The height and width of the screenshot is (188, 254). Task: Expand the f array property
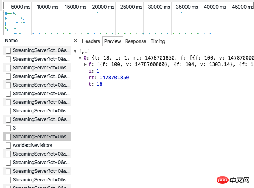pyautogui.click(x=85, y=64)
